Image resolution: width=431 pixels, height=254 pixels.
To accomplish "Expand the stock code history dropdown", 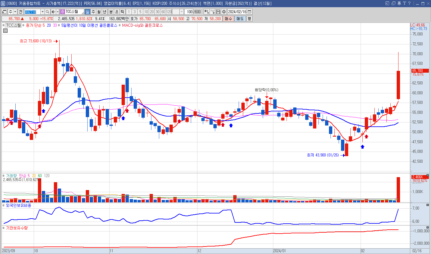I will (x=42, y=12).
